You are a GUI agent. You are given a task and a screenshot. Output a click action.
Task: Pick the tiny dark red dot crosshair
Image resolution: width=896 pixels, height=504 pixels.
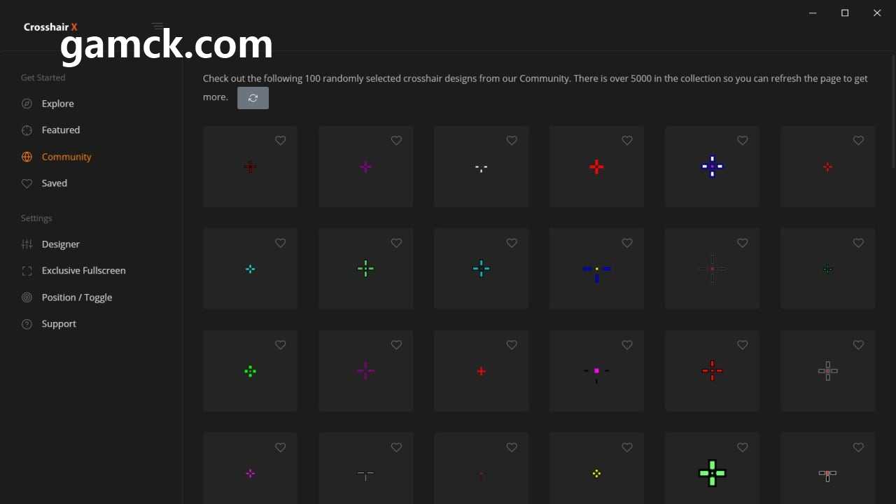point(481,468)
